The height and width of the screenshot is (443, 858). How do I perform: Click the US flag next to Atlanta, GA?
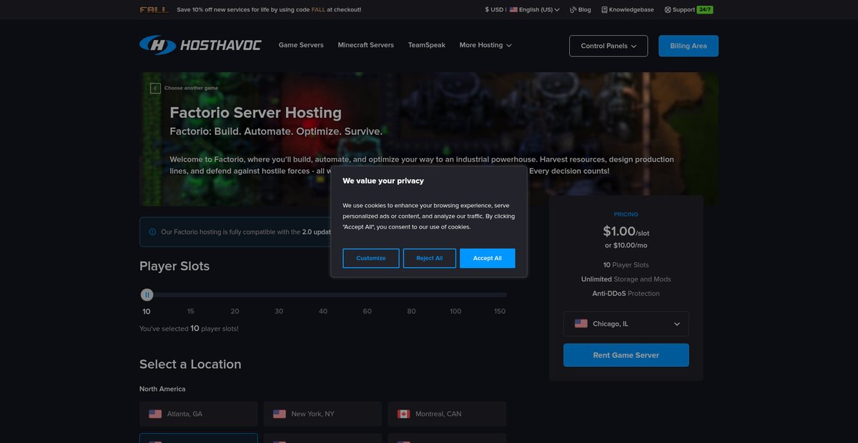[x=155, y=414]
